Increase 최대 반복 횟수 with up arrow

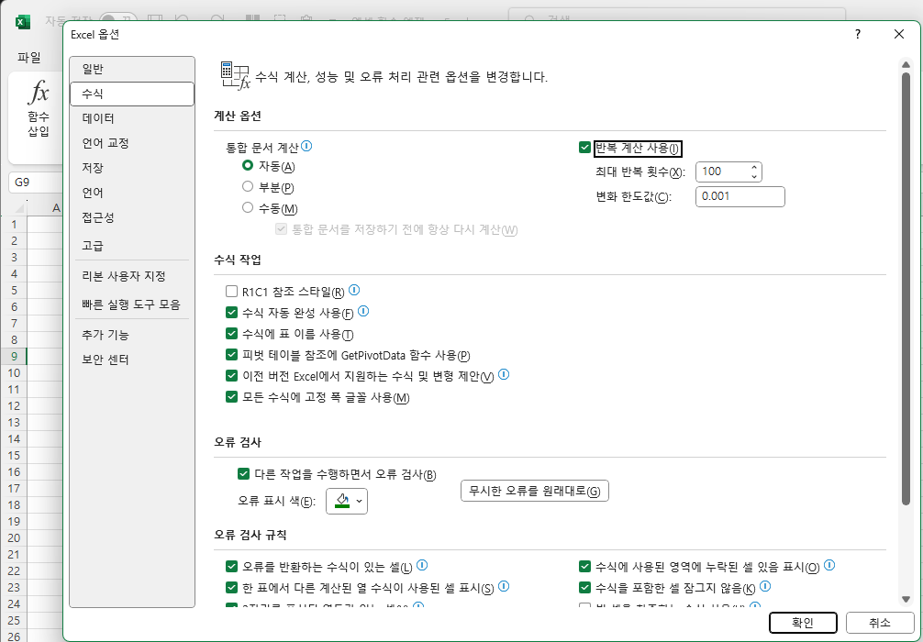754,167
